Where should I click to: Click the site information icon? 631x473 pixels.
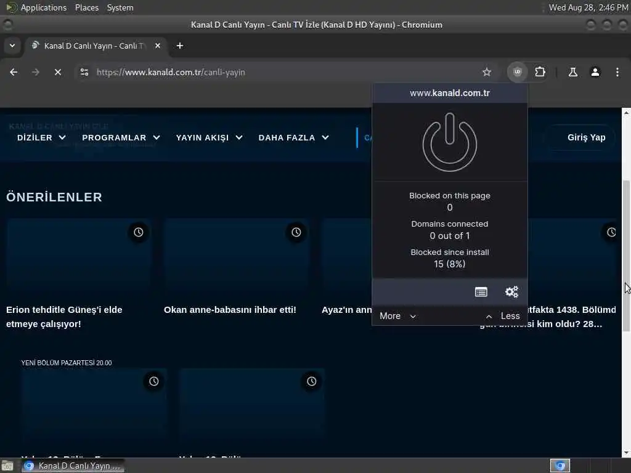pos(84,72)
